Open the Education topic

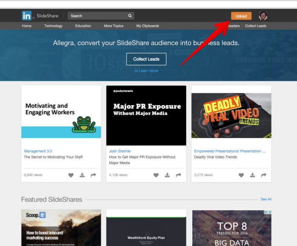tap(83, 26)
